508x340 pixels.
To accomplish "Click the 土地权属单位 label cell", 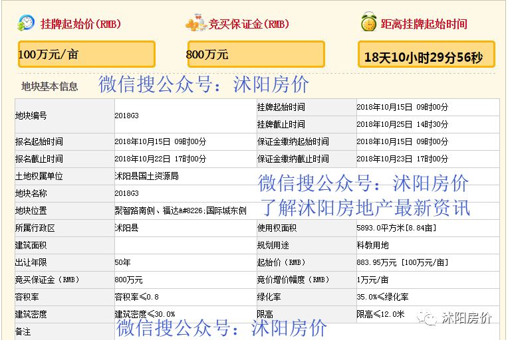I will tap(64, 176).
